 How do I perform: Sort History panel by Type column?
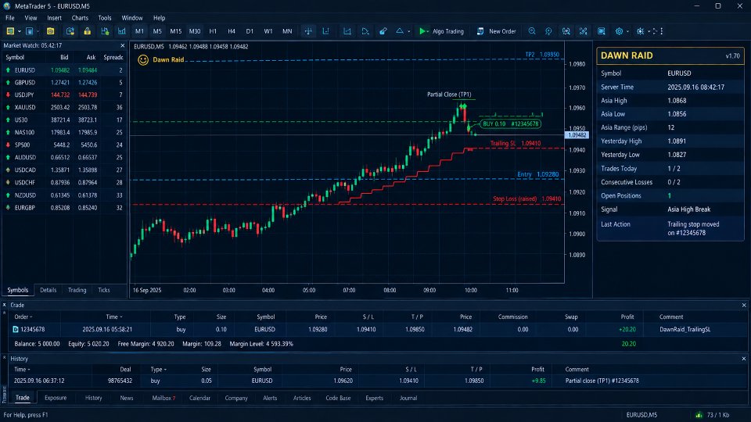point(159,370)
